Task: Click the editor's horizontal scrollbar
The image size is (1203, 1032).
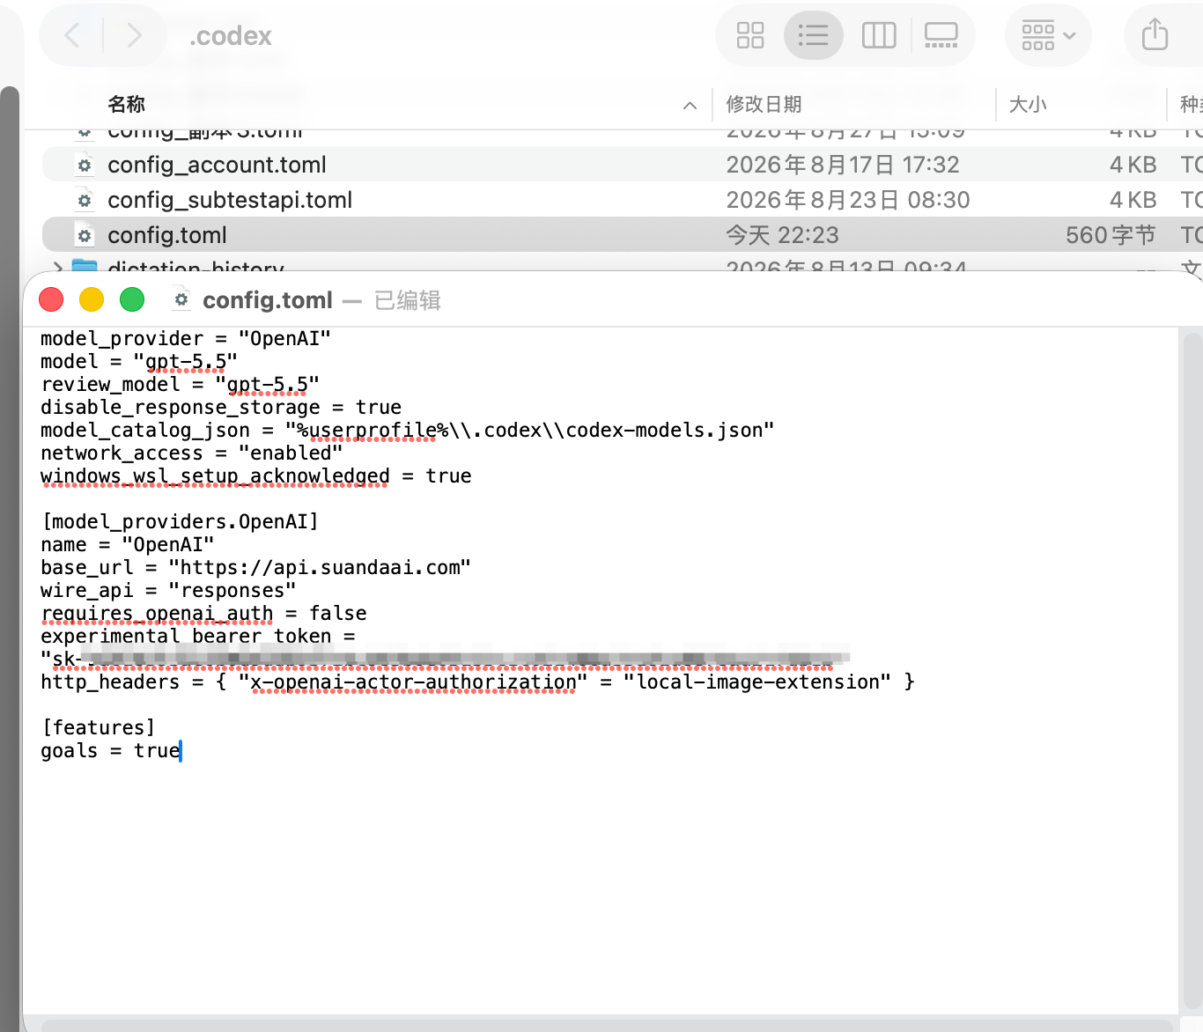Action: point(608,1025)
